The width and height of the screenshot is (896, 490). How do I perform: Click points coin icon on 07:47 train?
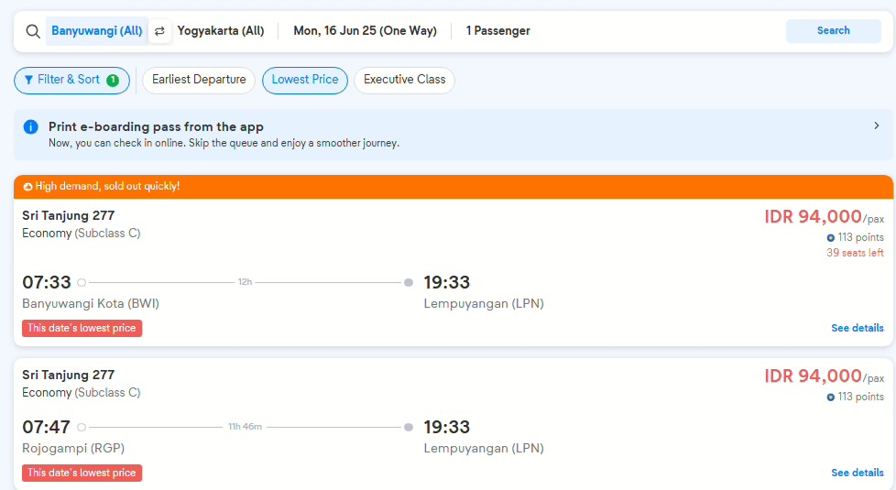pos(830,397)
